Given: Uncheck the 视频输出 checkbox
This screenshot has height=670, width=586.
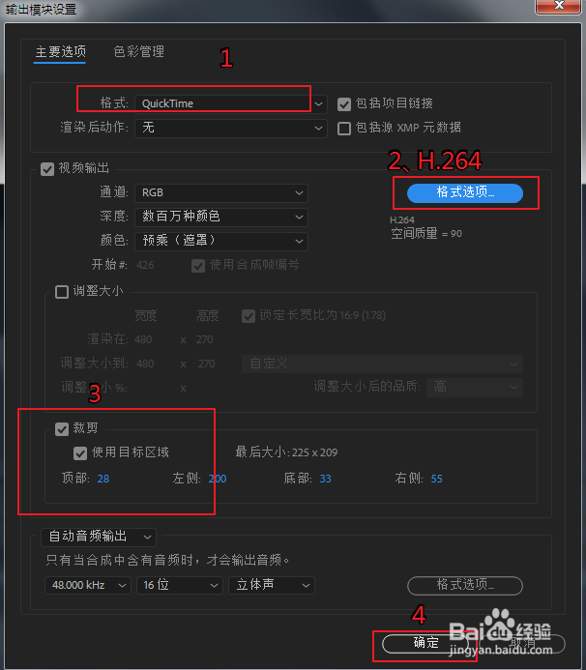Looking at the screenshot, I should 47,169.
